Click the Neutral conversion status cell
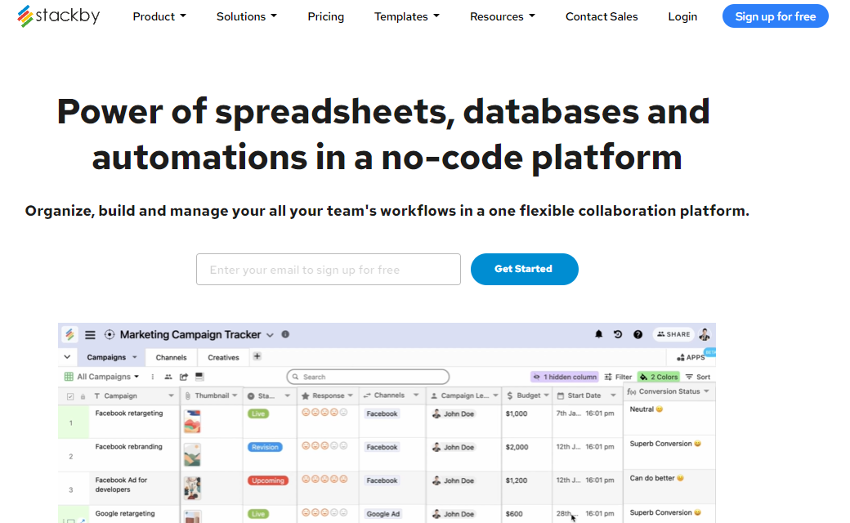Screen dimensions: 850x523 [x=669, y=418]
